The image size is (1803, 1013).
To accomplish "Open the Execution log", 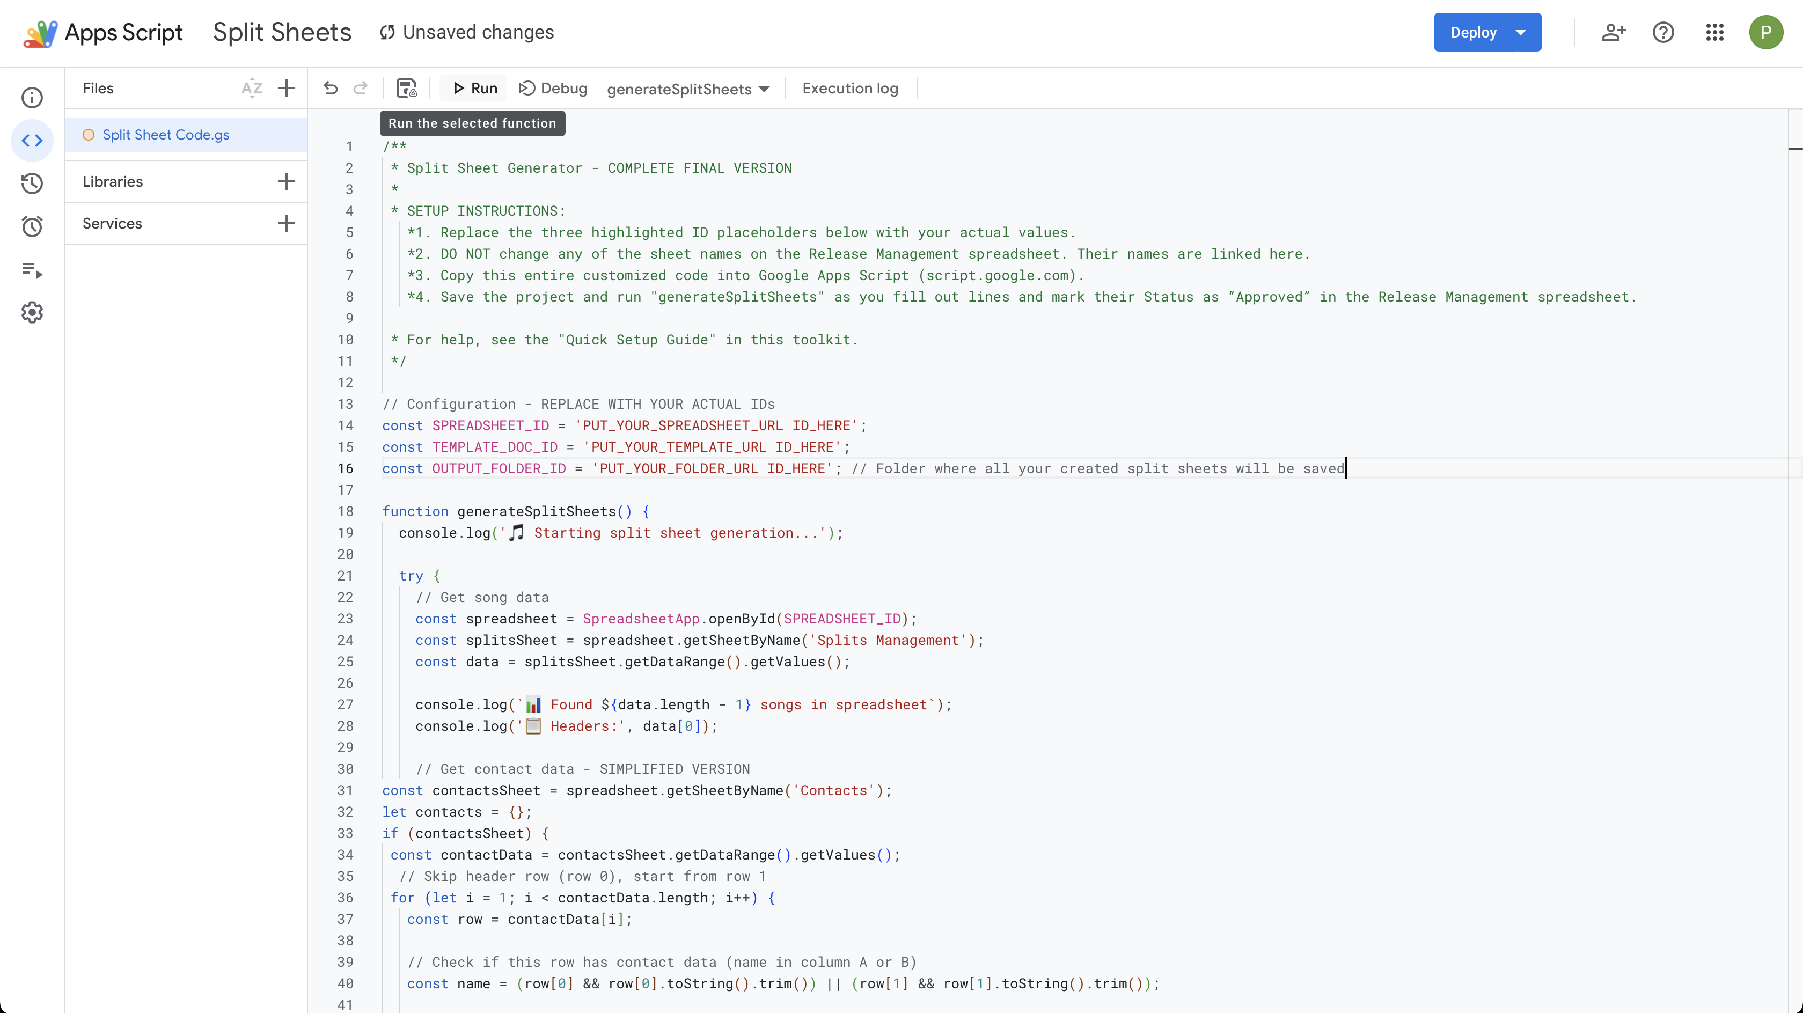I will click(x=849, y=88).
